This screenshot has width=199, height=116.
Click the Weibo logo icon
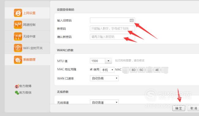(17, 86)
